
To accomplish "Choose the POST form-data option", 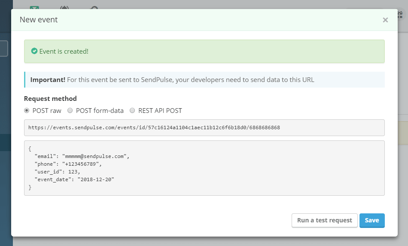I will tap(70, 110).
